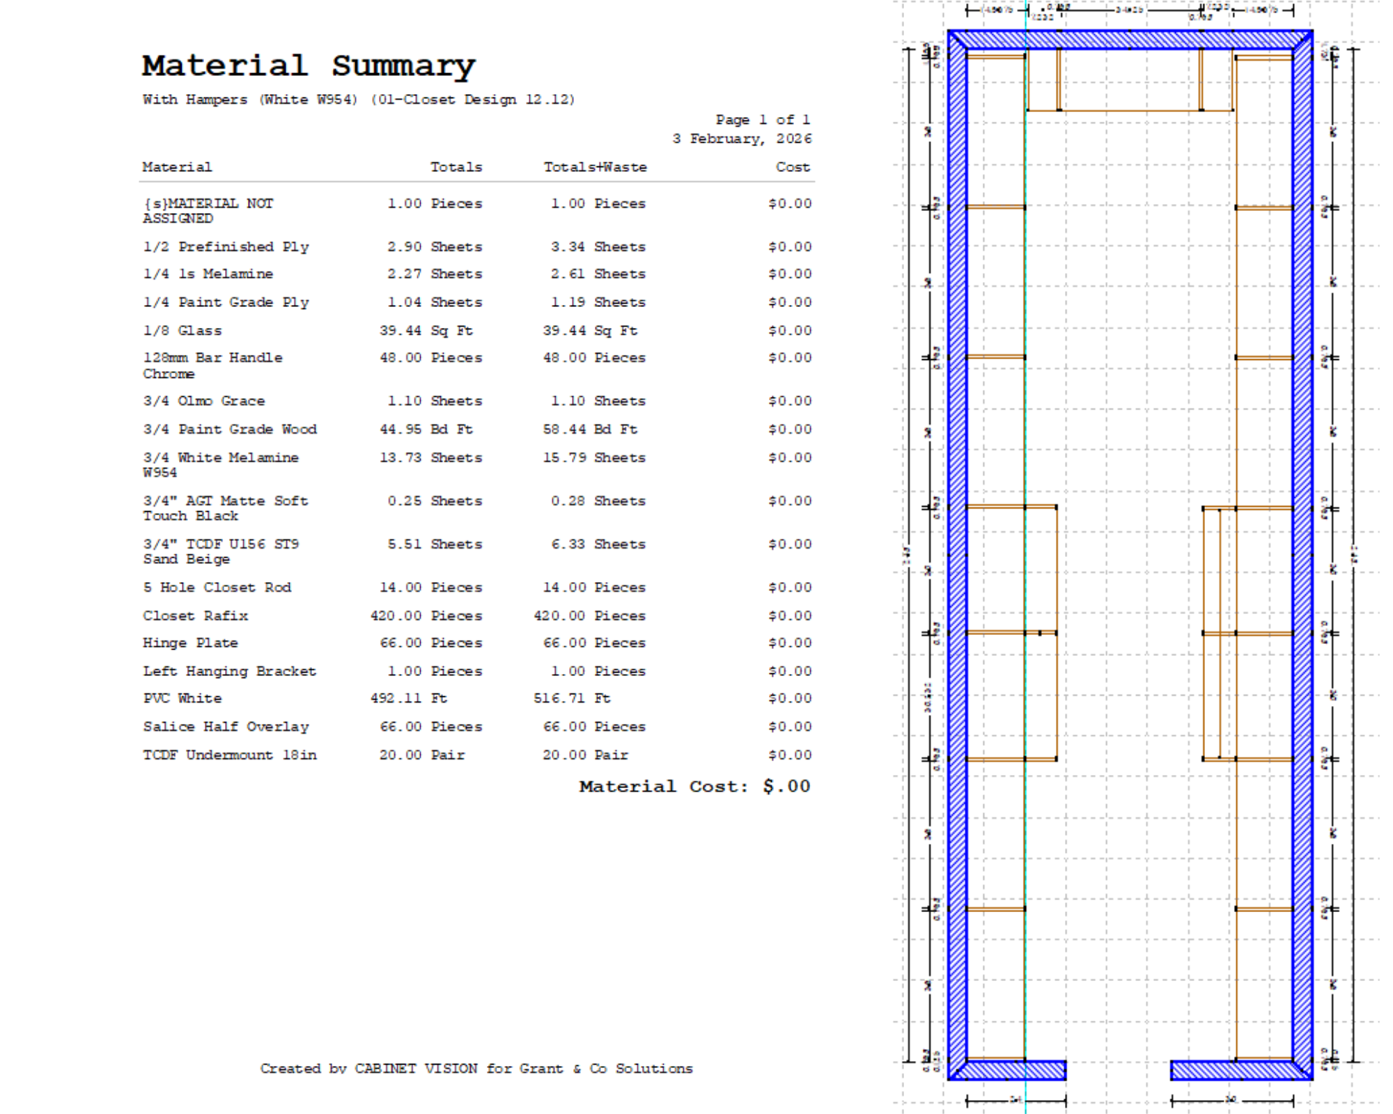The width and height of the screenshot is (1393, 1114).
Task: Click the Material Cost total line
Action: (x=694, y=787)
